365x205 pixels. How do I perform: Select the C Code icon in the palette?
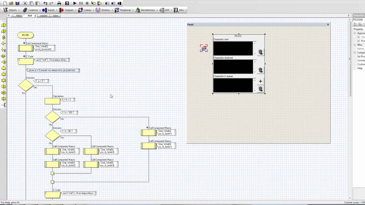(4, 99)
